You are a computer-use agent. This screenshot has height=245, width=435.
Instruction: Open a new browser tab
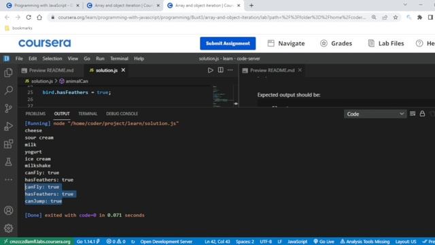(x=251, y=5)
